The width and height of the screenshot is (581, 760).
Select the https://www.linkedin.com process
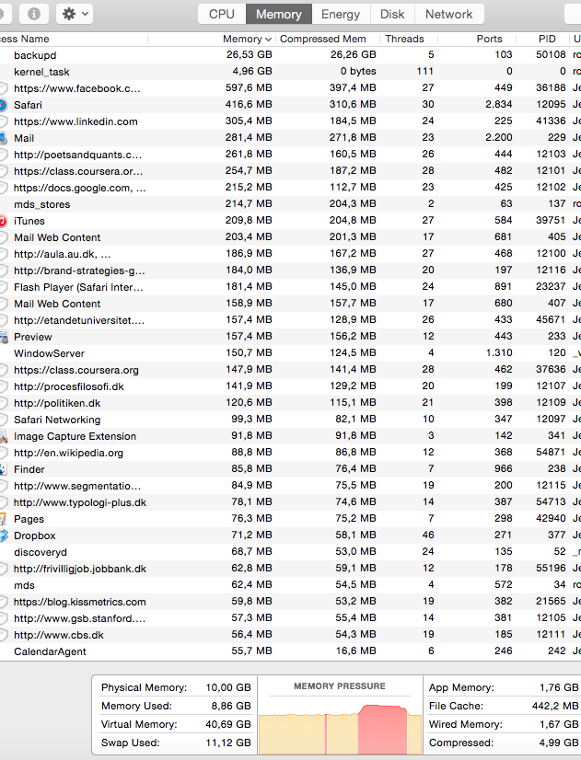click(x=291, y=121)
